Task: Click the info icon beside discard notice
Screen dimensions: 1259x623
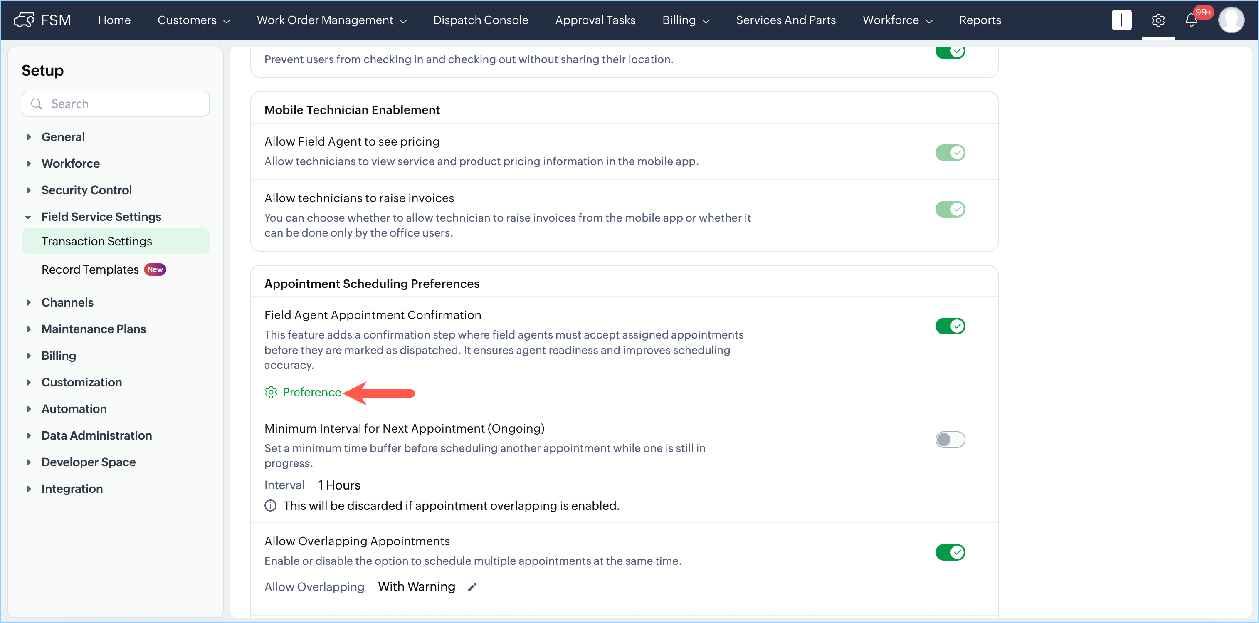Action: point(270,506)
